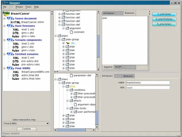
Task: Select the highlighted plan node in lower tree
Action: pos(72,86)
